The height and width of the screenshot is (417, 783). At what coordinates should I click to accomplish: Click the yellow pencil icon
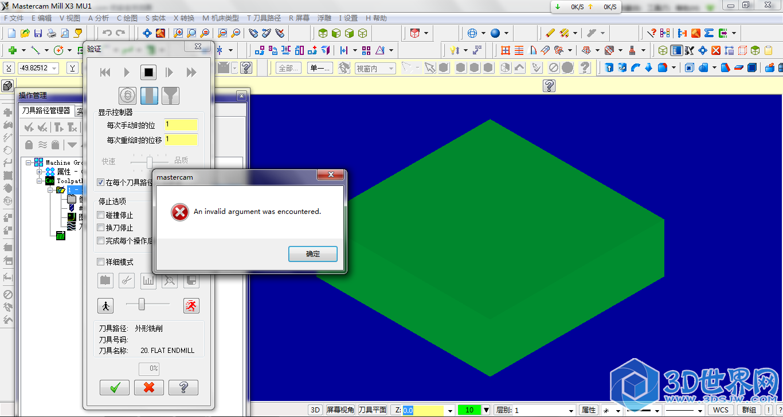pos(550,33)
